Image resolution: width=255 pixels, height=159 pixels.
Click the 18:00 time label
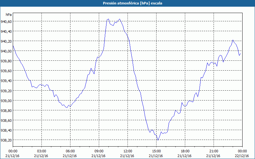[x=185, y=151]
